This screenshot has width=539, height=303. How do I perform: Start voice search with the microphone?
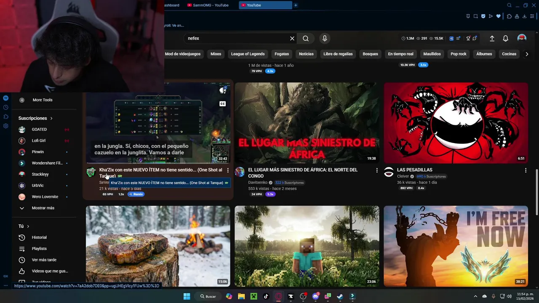tap(325, 38)
